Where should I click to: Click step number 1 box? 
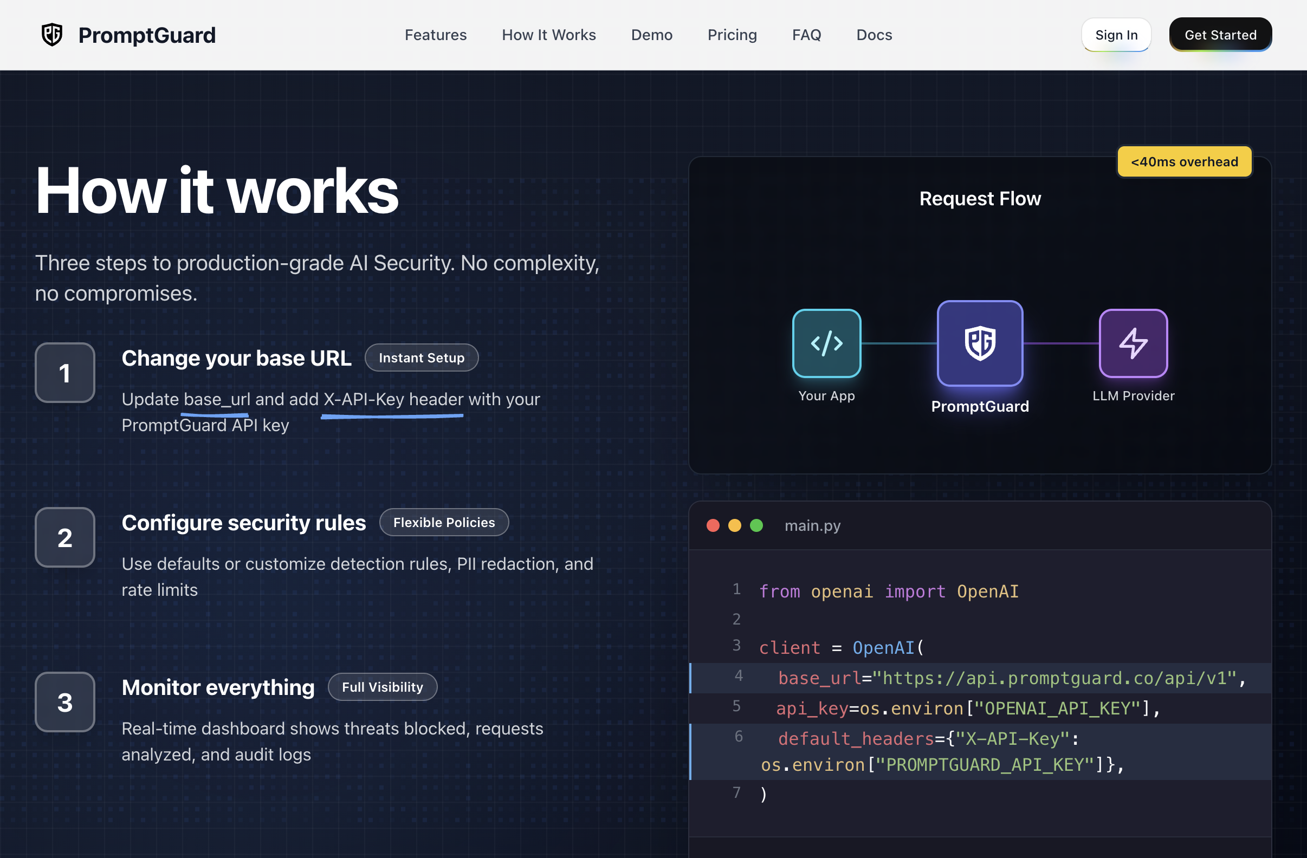64,373
